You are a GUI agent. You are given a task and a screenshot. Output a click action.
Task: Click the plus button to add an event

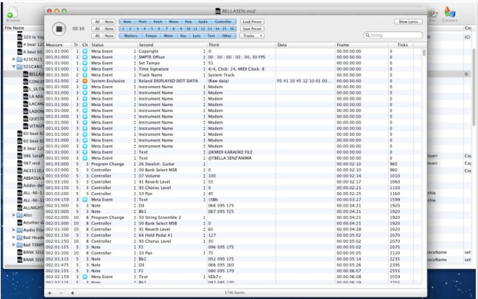(x=50, y=293)
